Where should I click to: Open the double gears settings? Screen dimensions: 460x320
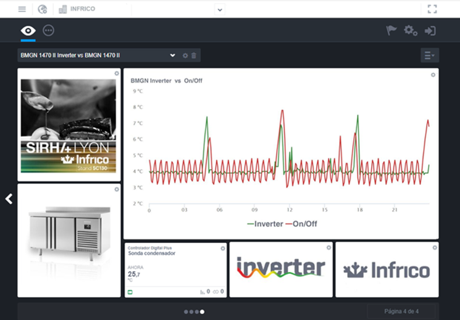(x=411, y=30)
